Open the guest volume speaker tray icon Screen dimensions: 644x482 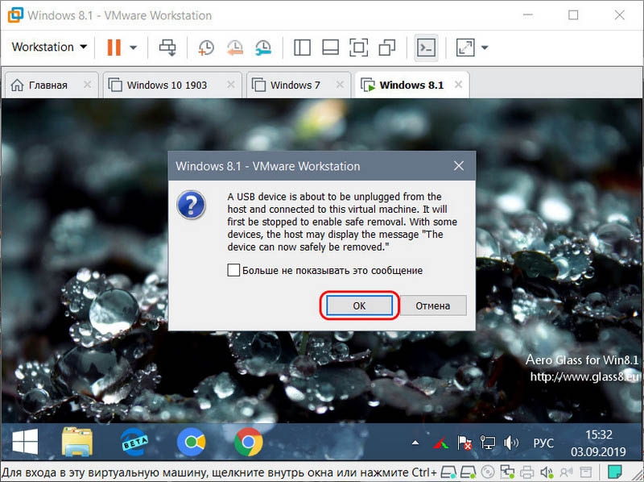(x=511, y=443)
